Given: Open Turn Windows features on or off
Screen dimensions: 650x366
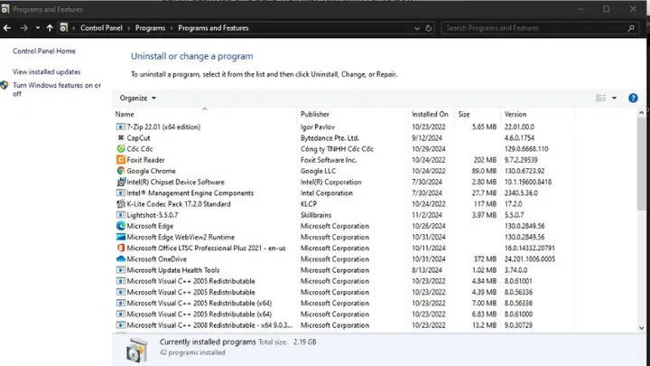Looking at the screenshot, I should pyautogui.click(x=57, y=89).
